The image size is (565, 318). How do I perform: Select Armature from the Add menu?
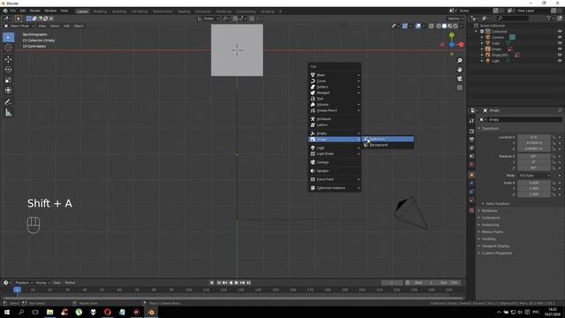[x=335, y=119]
